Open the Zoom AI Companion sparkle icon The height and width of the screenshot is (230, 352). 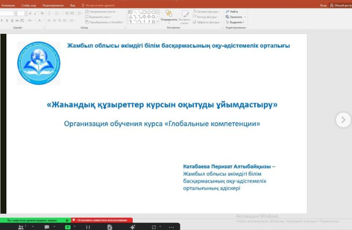[132, 227]
